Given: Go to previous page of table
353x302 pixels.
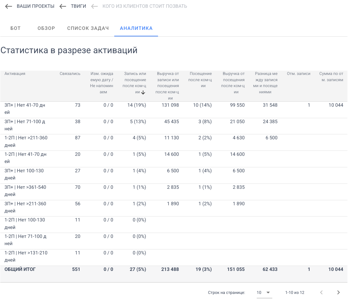Looking at the screenshot, I should pos(321,293).
